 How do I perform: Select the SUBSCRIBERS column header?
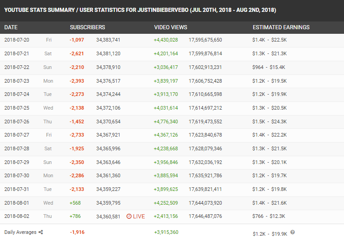tap(87, 27)
